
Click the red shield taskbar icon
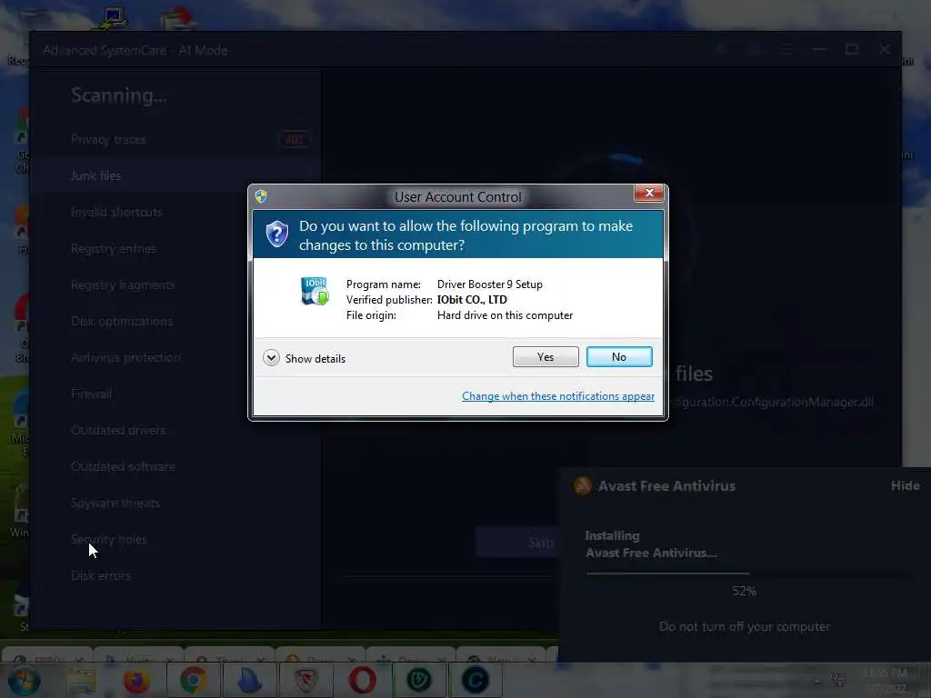point(305,681)
